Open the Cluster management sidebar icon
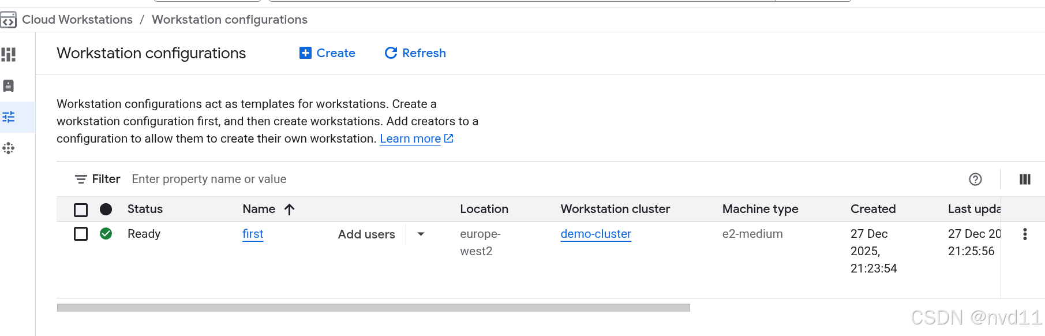This screenshot has height=336, width=1045. point(8,148)
